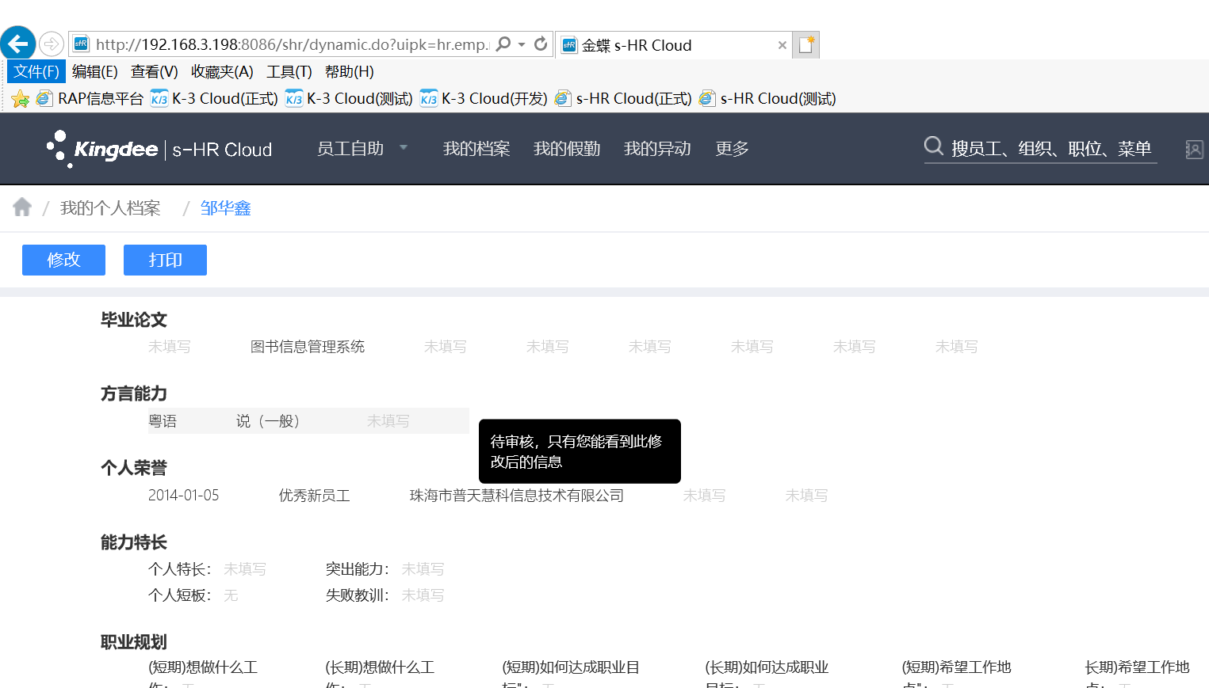This screenshot has width=1209, height=688.
Task: Open the 查看(V) menu
Action: (155, 71)
